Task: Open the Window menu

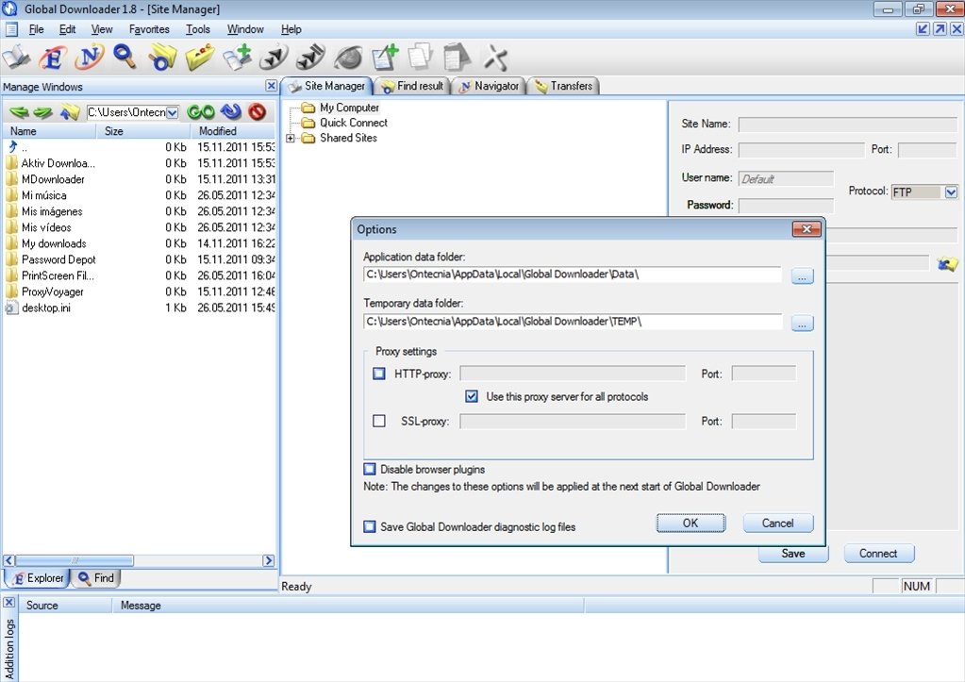Action: pos(245,29)
